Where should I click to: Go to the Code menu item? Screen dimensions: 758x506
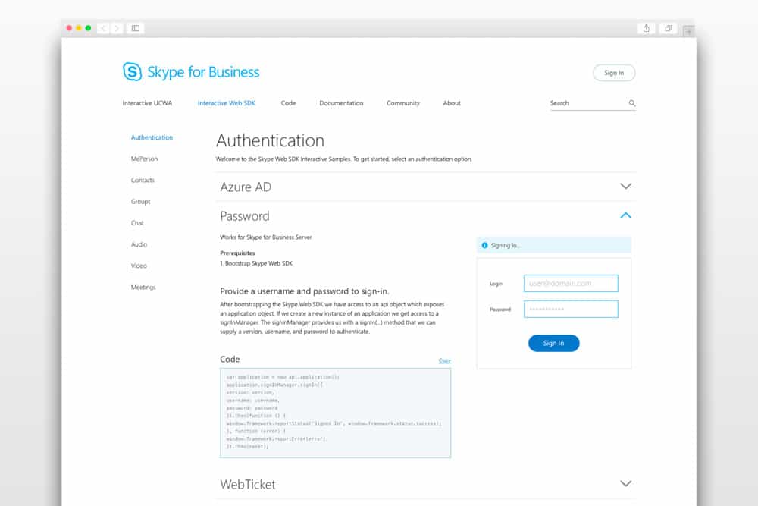pyautogui.click(x=288, y=103)
